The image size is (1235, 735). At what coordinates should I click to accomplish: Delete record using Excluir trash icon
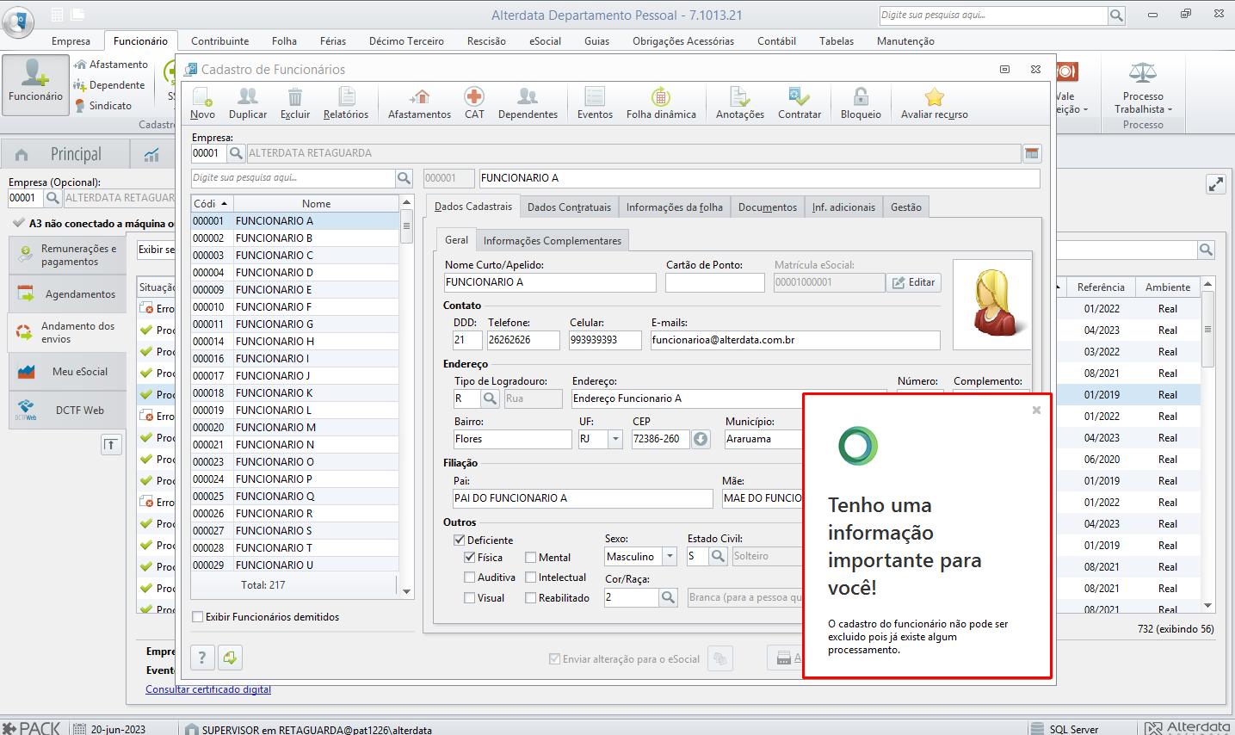click(x=295, y=102)
